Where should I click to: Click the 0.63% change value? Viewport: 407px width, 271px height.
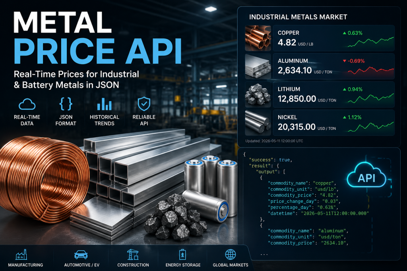(x=355, y=33)
